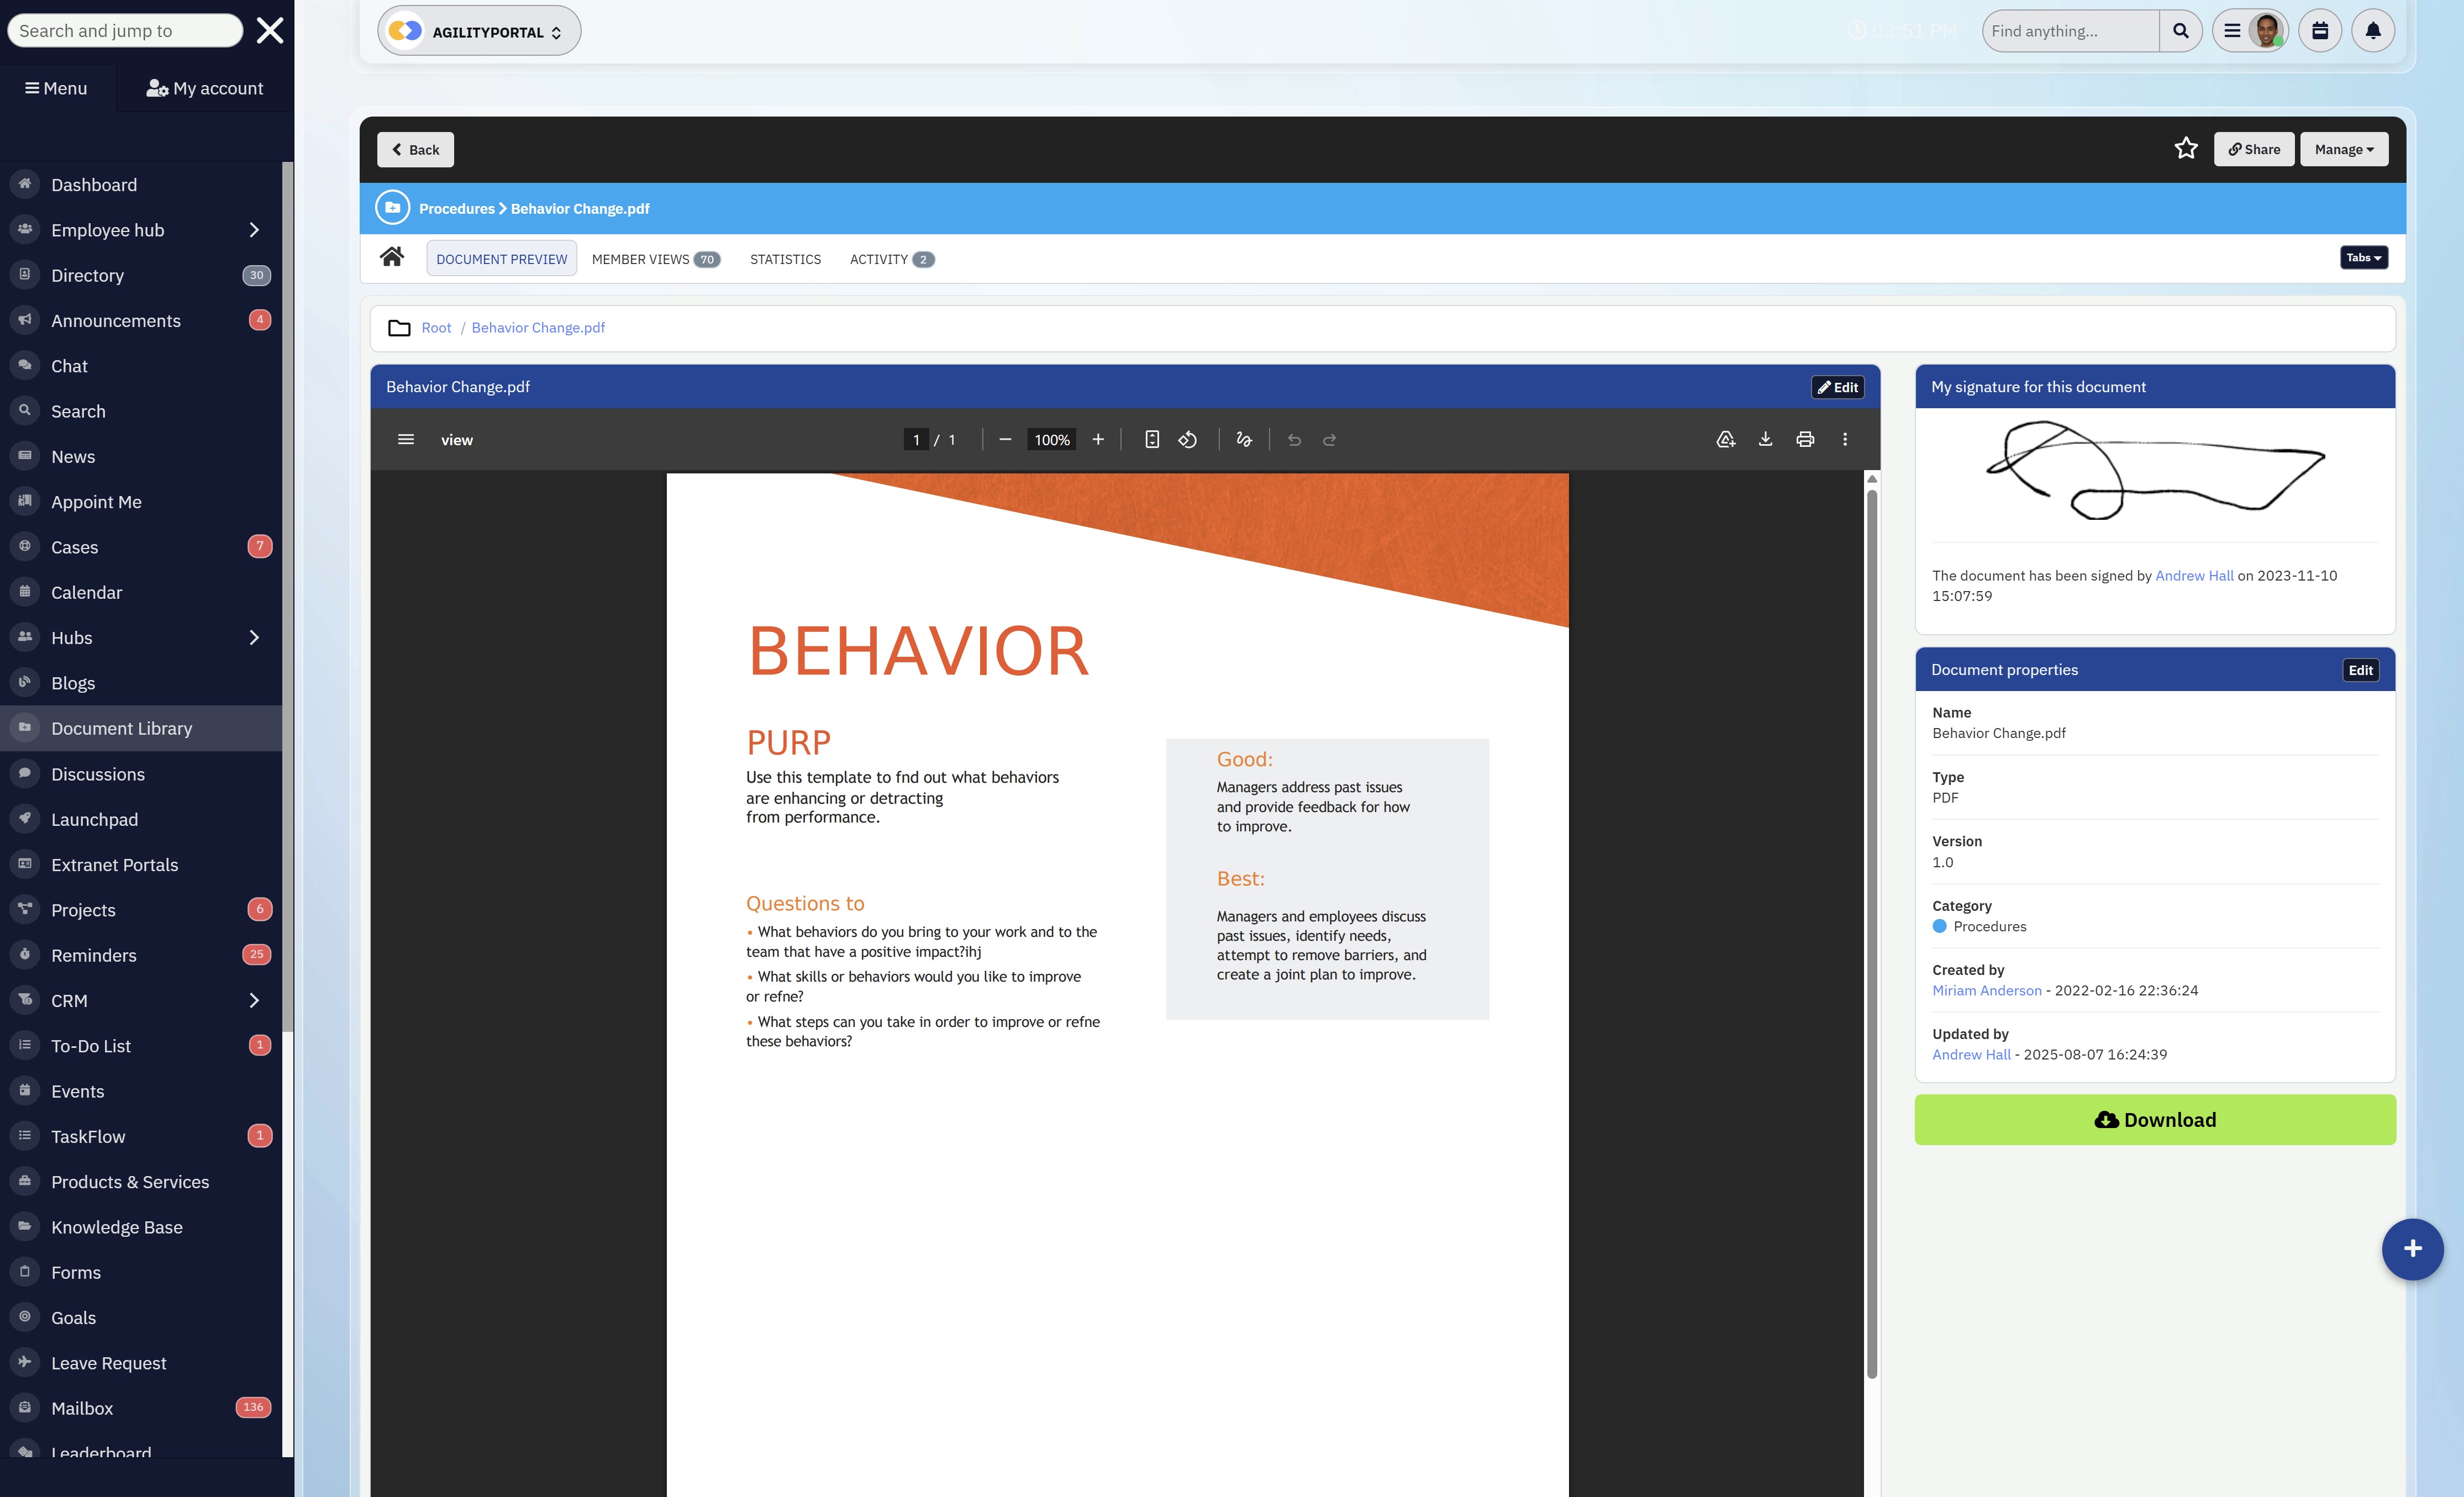The image size is (2464, 1497).
Task: Expand the Hubs sidebar item
Action: coord(253,637)
